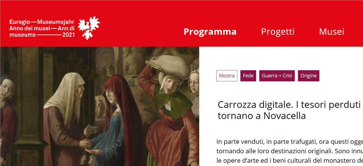Go to the Progetti section
This screenshot has height=166, width=363.
pos(278,32)
